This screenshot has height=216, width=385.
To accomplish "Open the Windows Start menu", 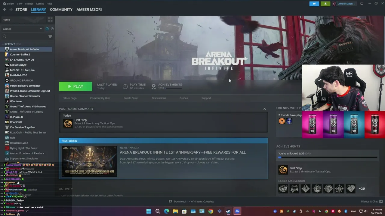I will tap(149, 211).
